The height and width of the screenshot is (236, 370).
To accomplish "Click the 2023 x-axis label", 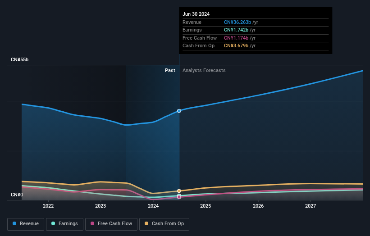I will (x=100, y=206).
